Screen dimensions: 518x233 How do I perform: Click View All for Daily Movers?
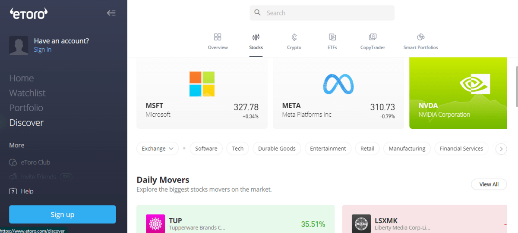pos(489,184)
